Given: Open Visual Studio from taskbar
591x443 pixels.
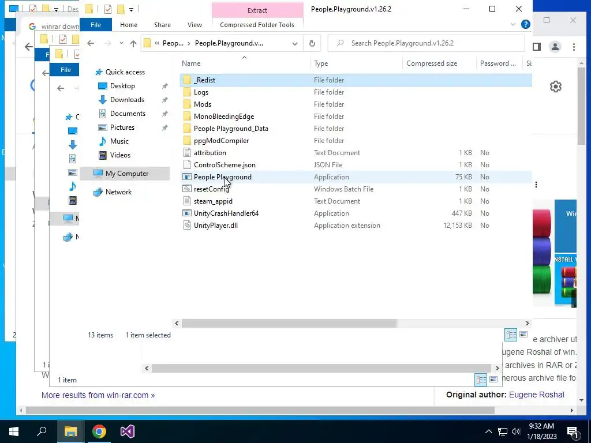Looking at the screenshot, I should [x=128, y=431].
